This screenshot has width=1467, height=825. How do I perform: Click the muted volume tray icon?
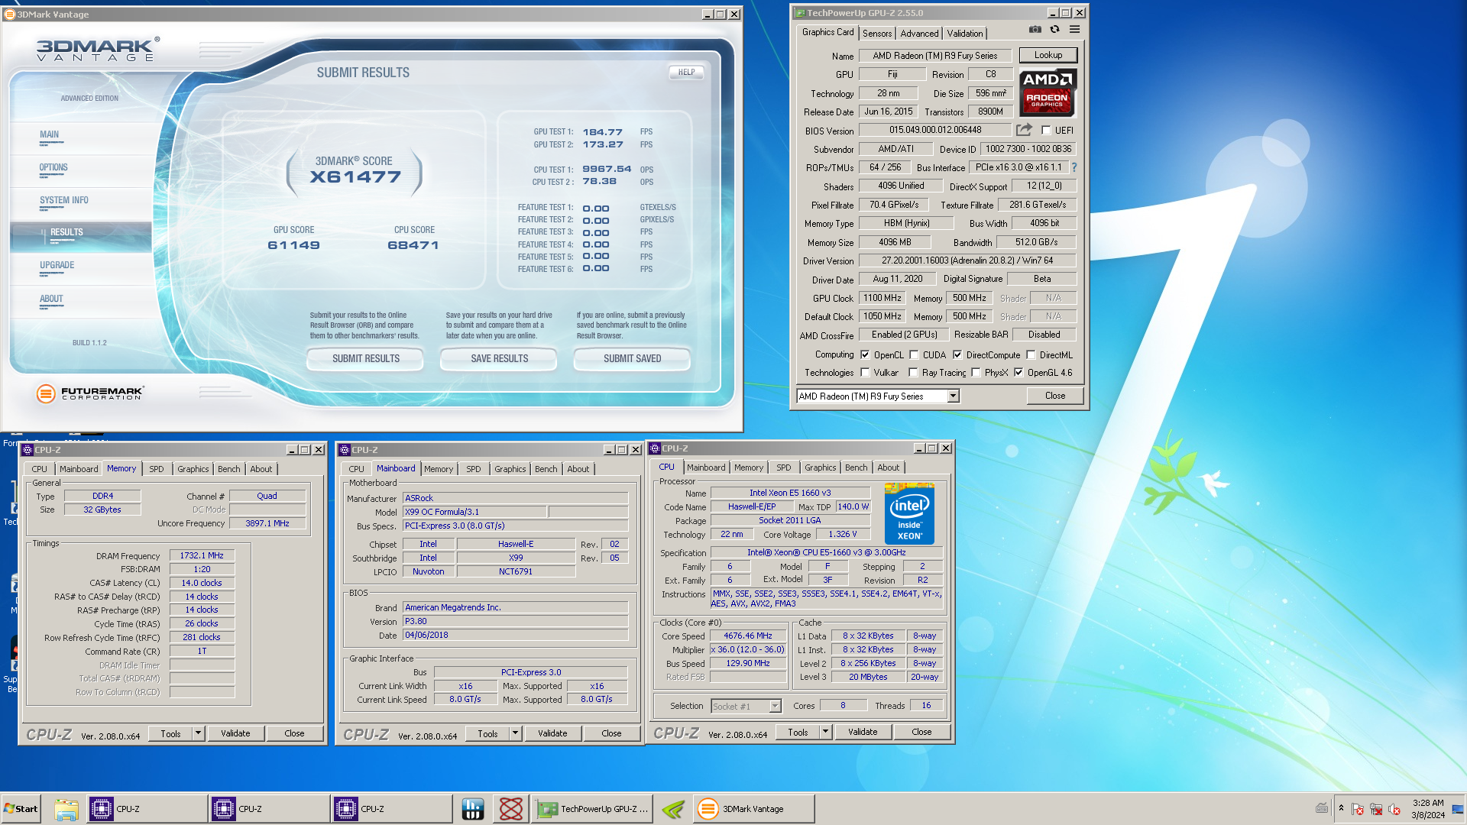[1394, 809]
